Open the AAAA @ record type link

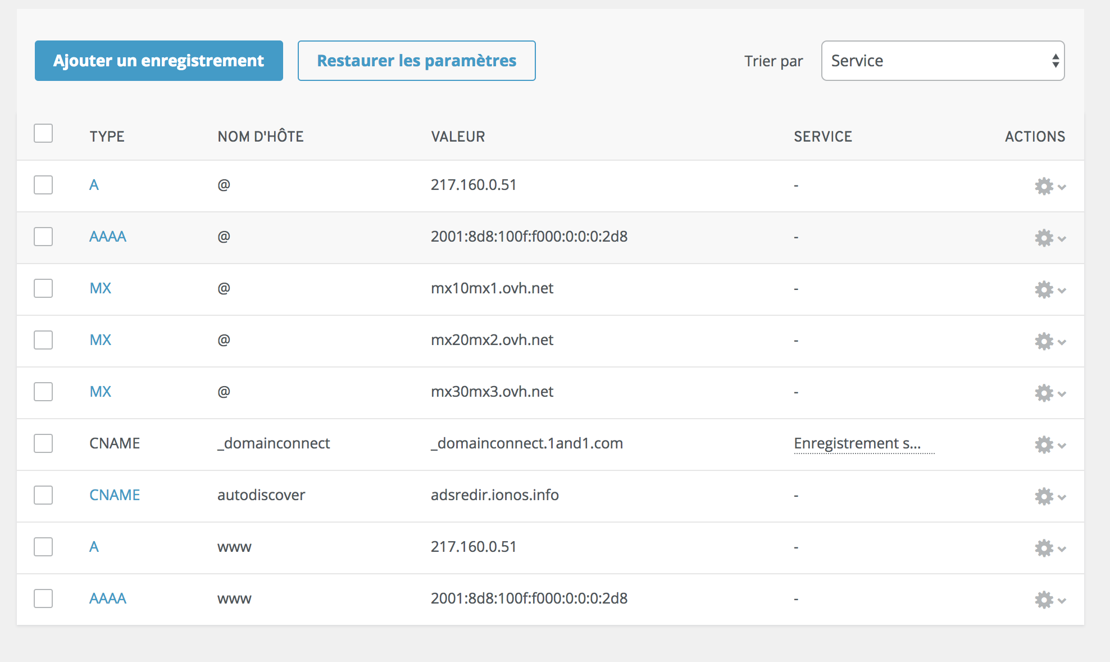[108, 237]
